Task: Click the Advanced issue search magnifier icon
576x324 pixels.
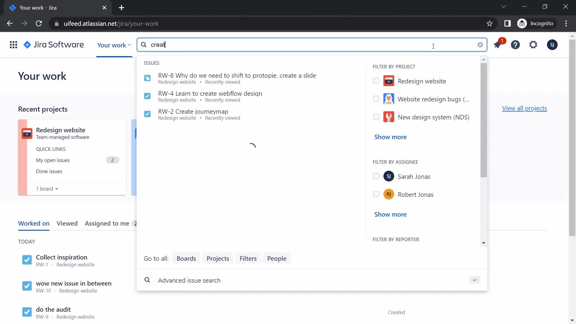Action: tap(147, 280)
